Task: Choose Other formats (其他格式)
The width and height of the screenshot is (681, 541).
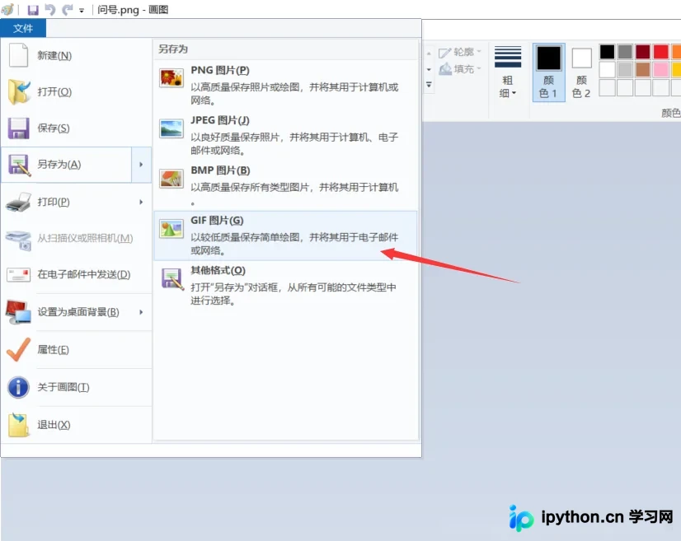Action: click(x=285, y=286)
